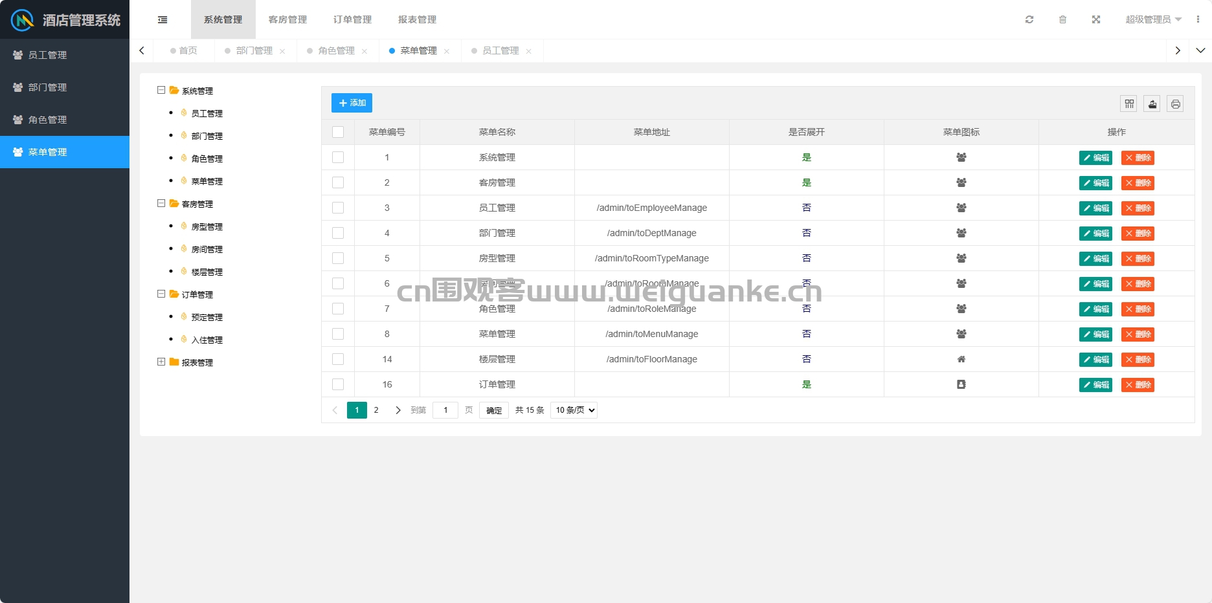Click the 添加 add button
Screen dimensions: 1212x603
[352, 103]
